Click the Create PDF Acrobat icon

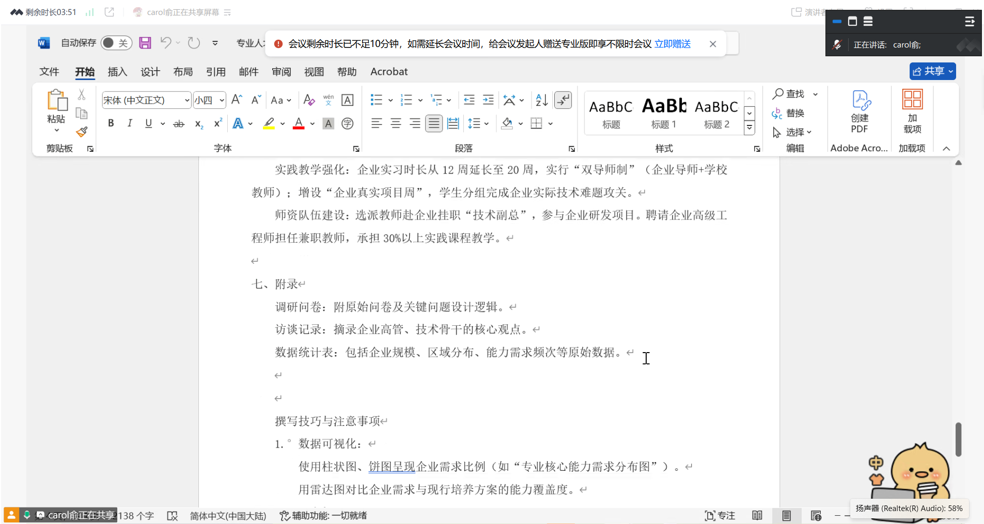[x=860, y=112]
